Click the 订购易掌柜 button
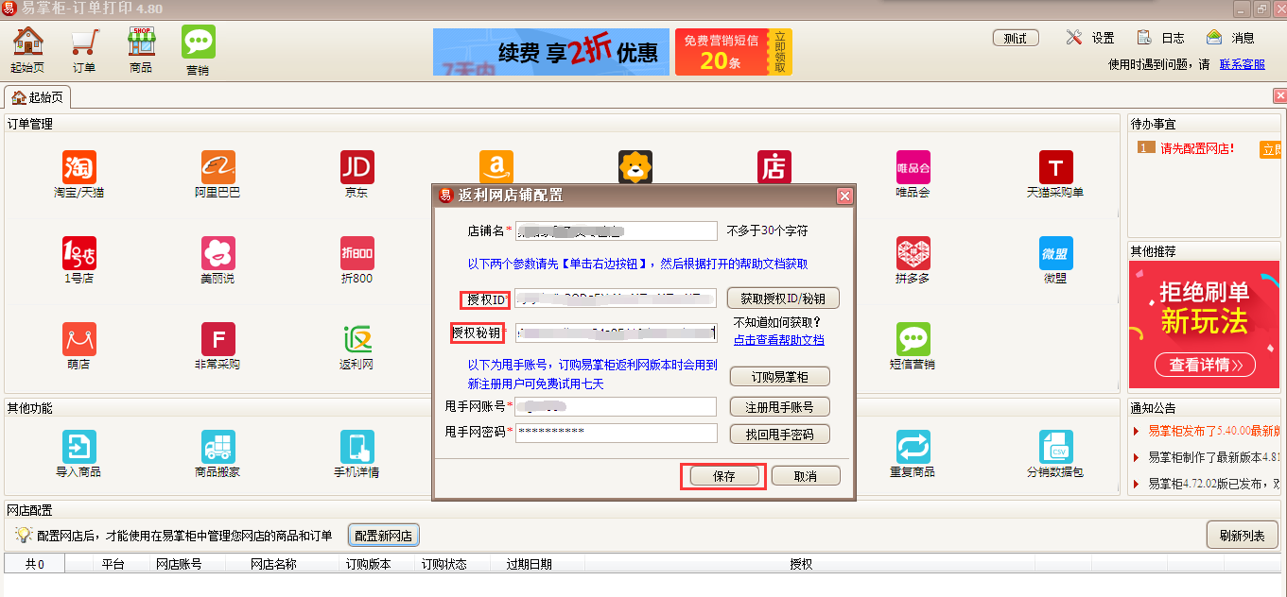This screenshot has width=1287, height=597. coord(780,377)
